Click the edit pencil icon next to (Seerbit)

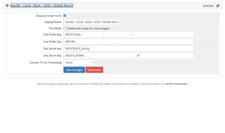[x=218, y=6]
